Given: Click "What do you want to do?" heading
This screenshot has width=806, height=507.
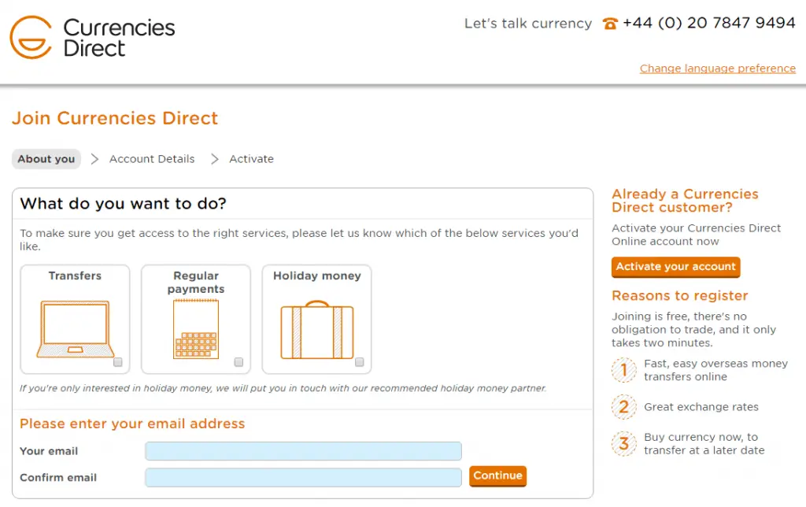Looking at the screenshot, I should point(124,204).
